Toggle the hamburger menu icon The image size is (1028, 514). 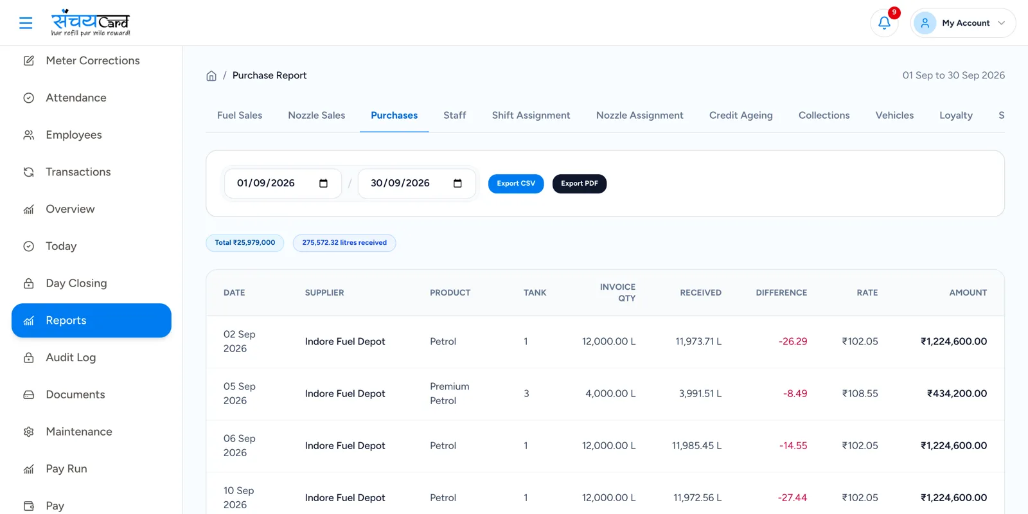pyautogui.click(x=26, y=23)
